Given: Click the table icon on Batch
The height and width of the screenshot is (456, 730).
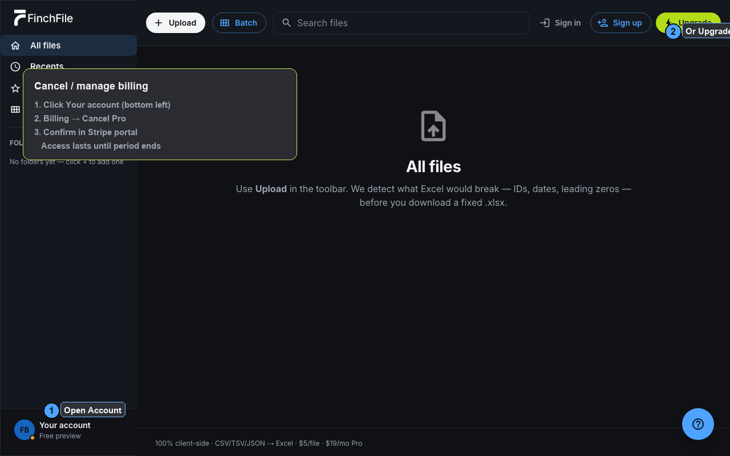Looking at the screenshot, I should (x=225, y=23).
